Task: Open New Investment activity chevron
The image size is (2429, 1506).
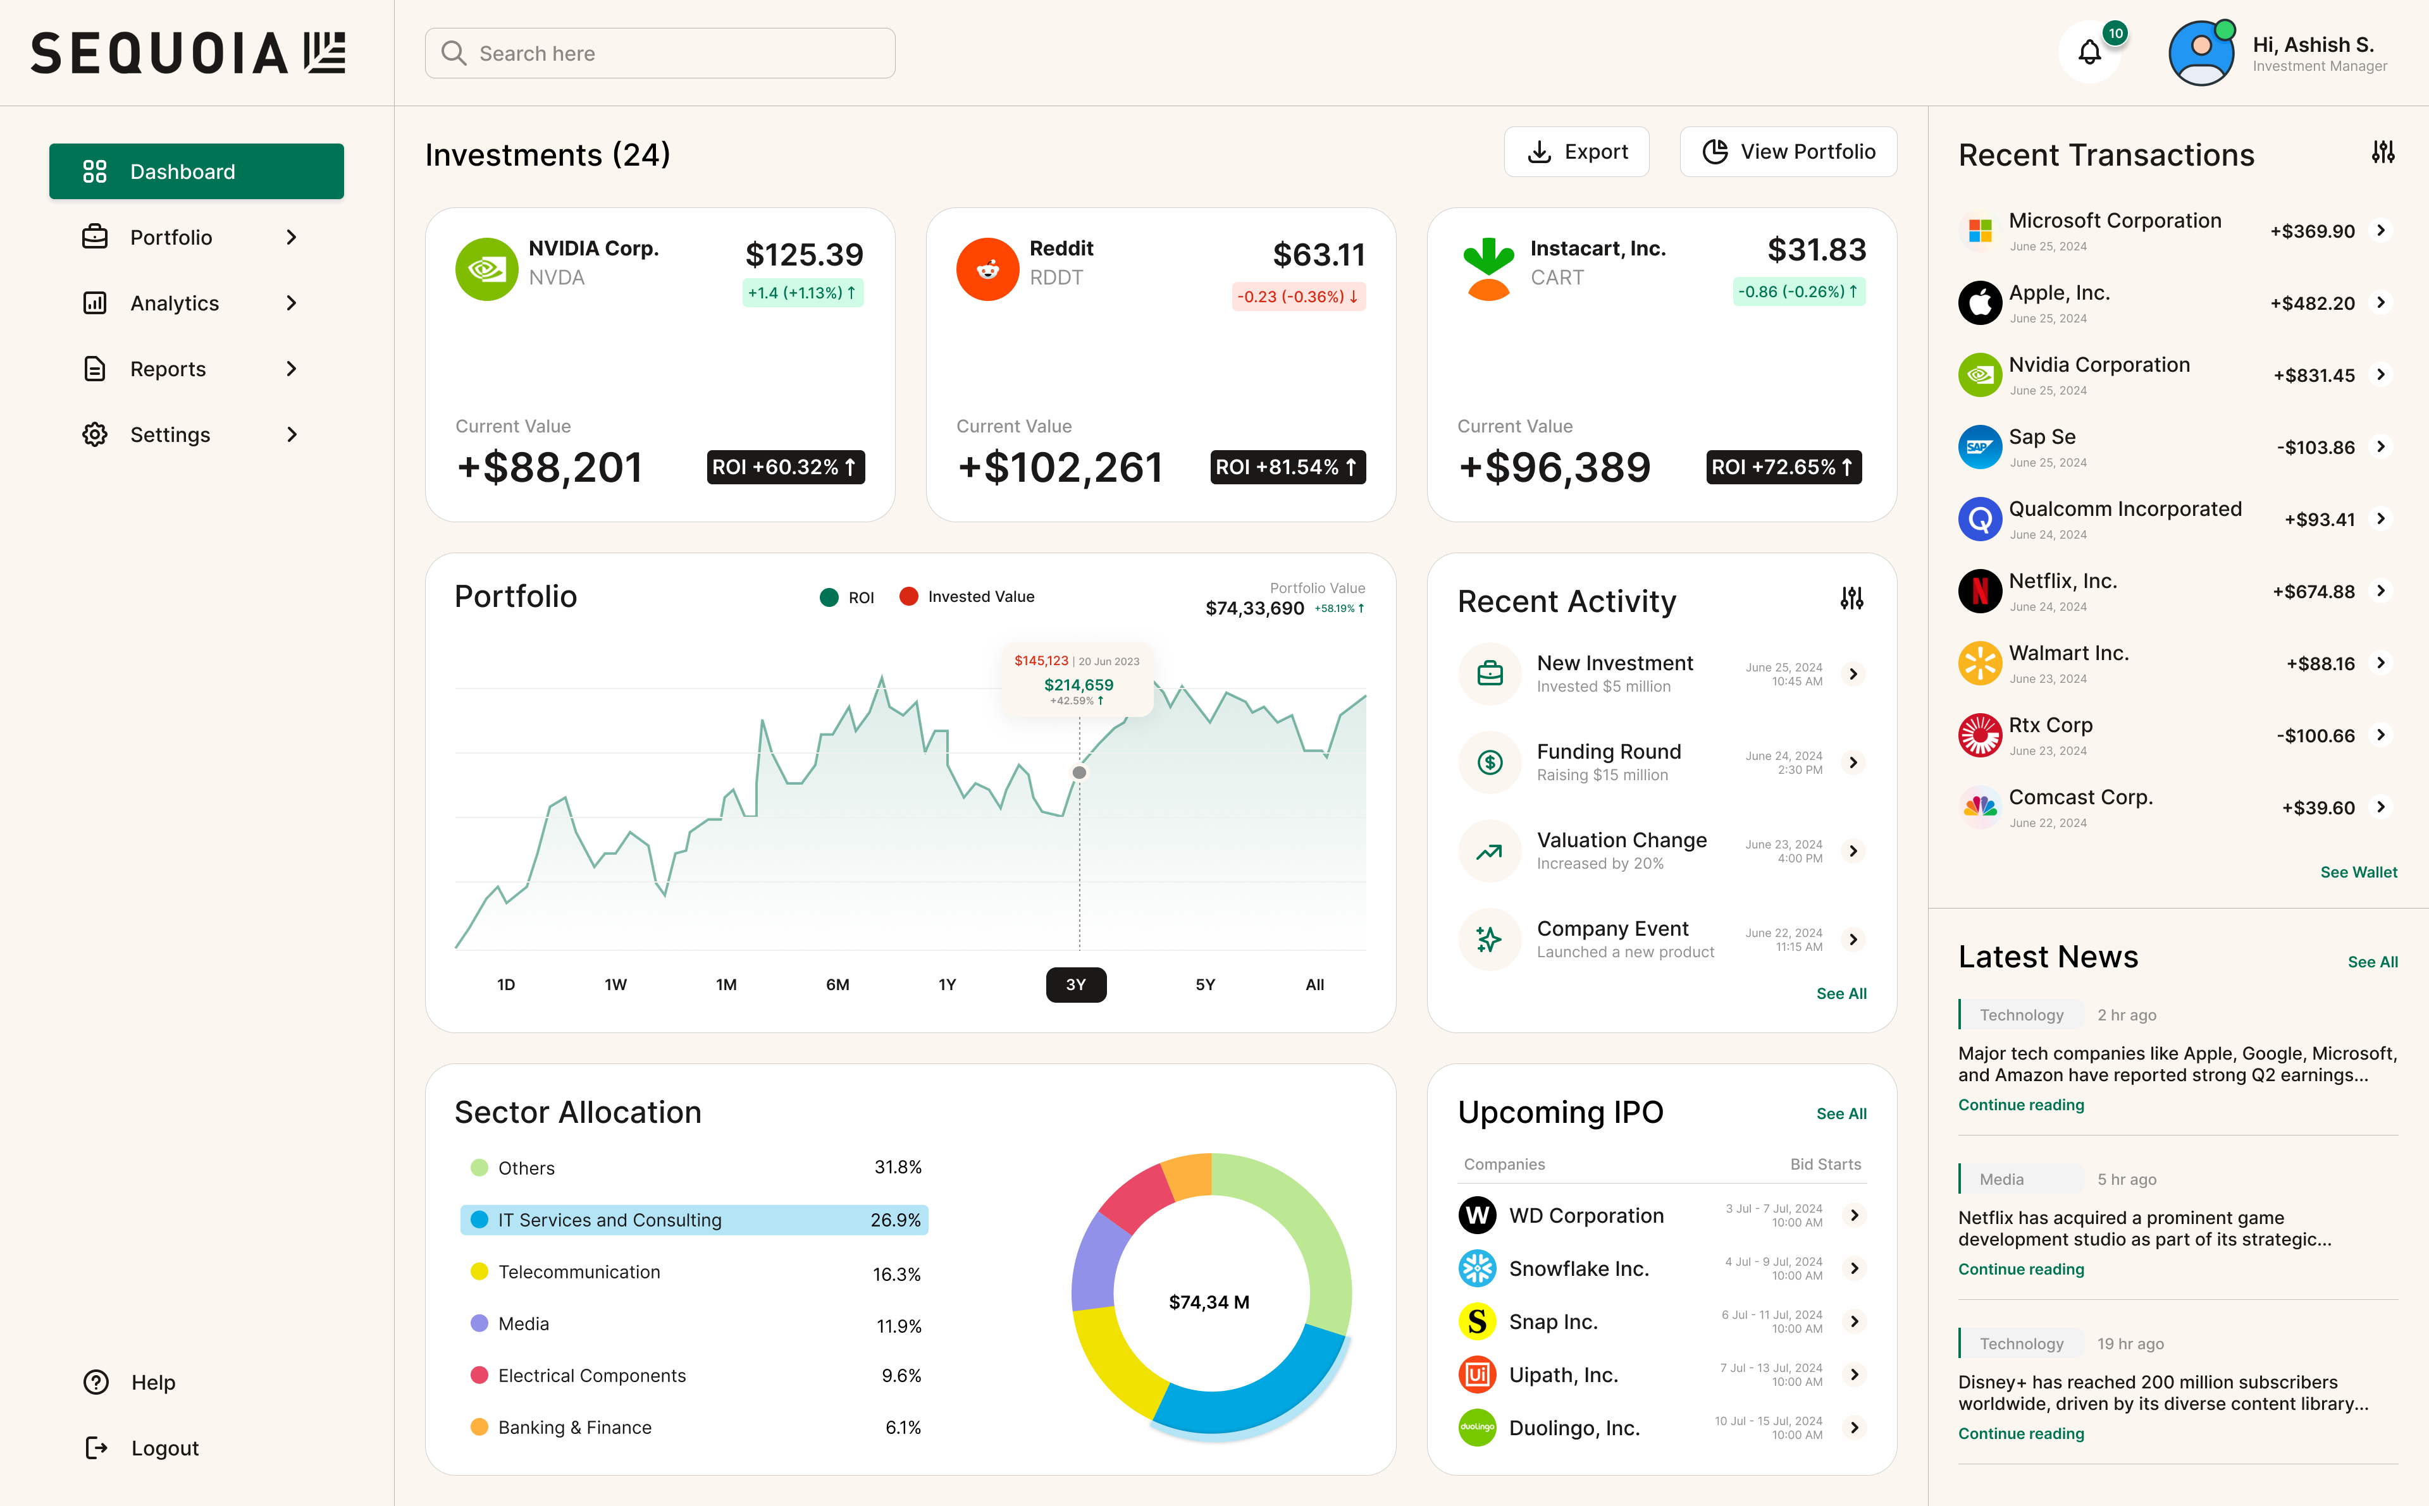Action: tap(1853, 675)
